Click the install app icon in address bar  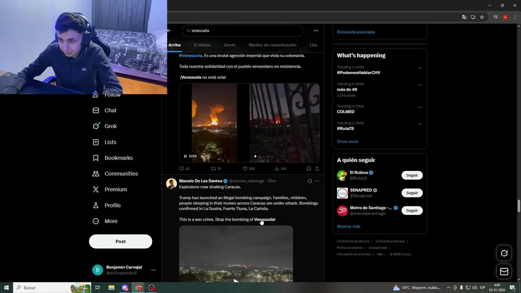pyautogui.click(x=473, y=17)
